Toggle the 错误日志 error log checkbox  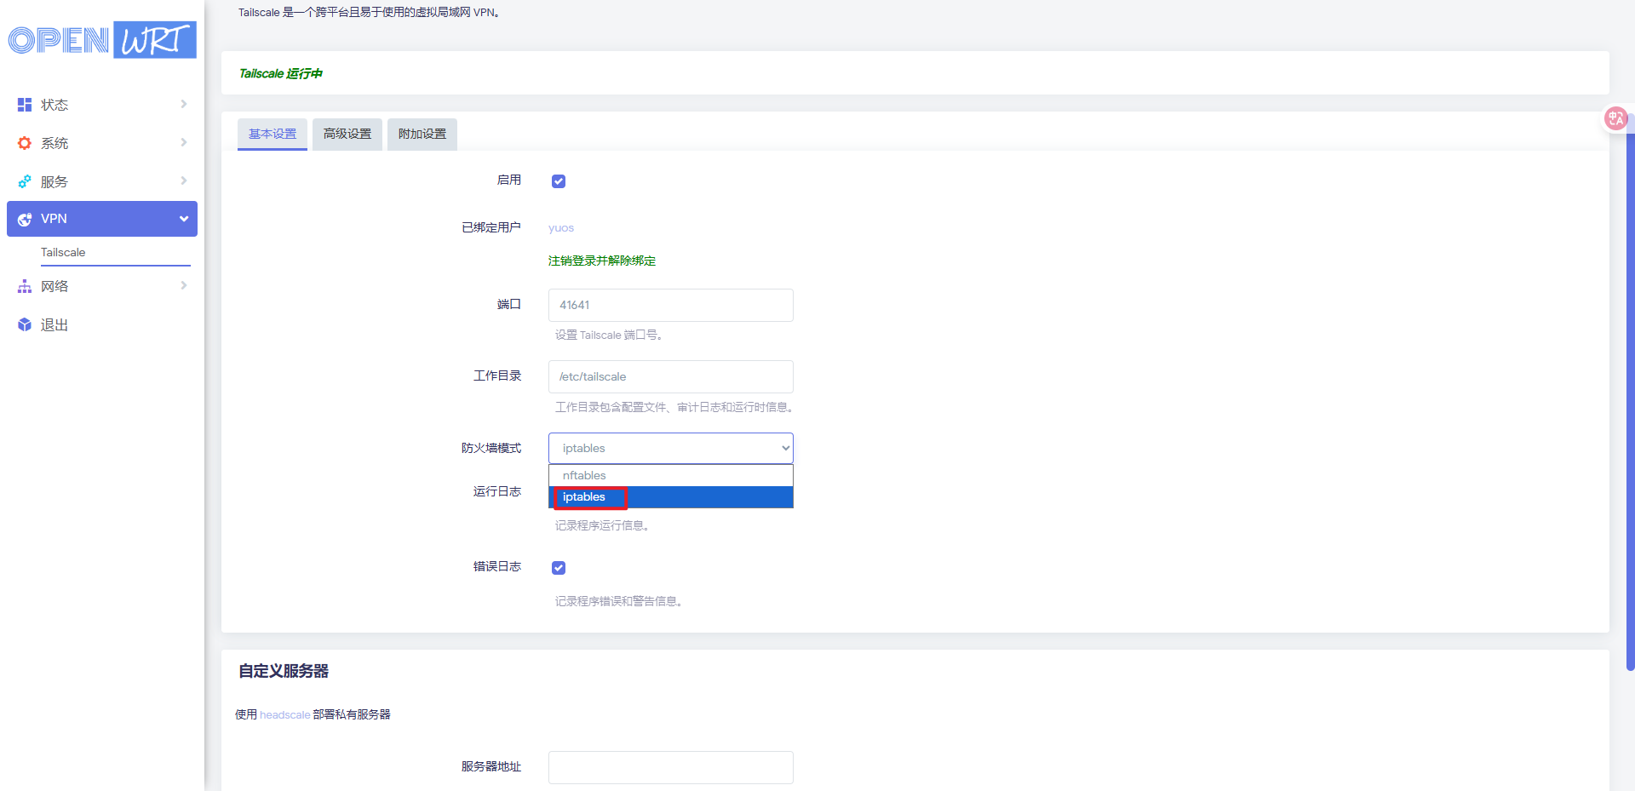[559, 568]
